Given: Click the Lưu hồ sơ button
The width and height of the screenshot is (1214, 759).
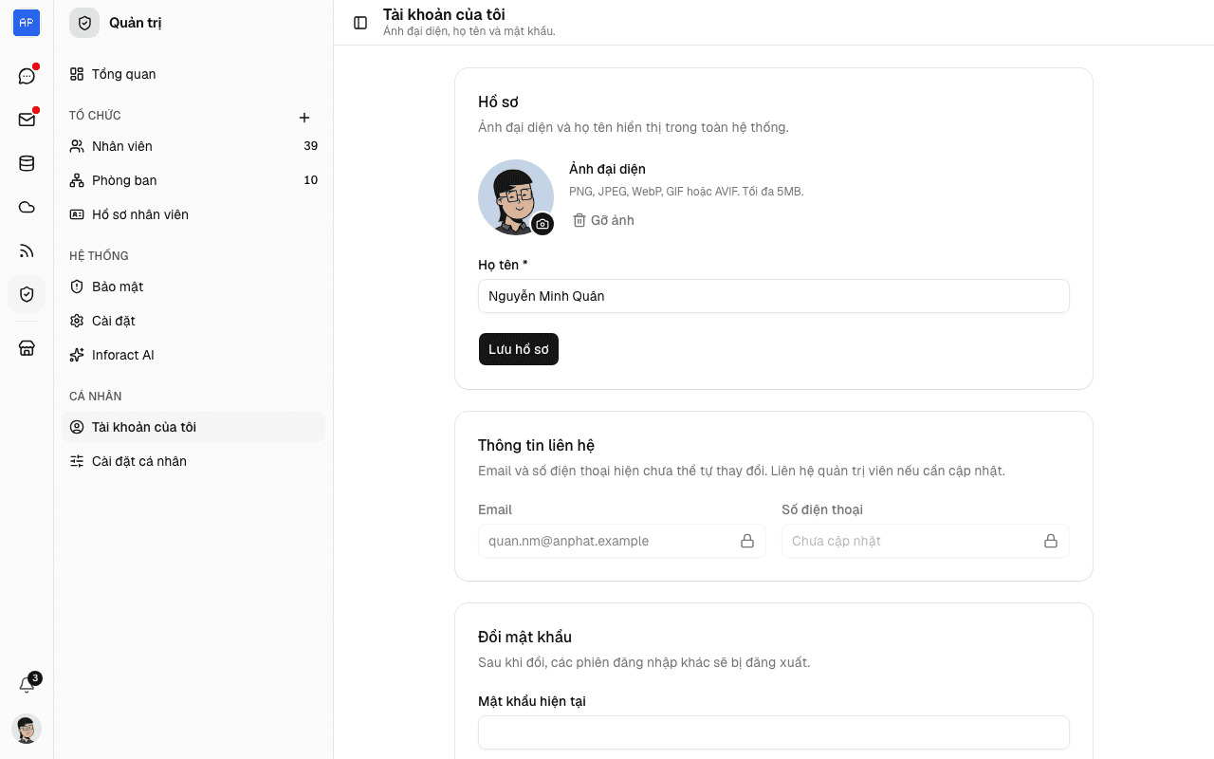Looking at the screenshot, I should 519,349.
